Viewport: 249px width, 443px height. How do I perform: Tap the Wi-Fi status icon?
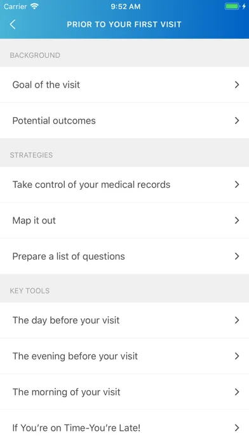[x=34, y=7]
